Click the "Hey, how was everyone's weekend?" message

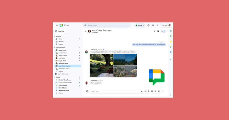click(149, 45)
